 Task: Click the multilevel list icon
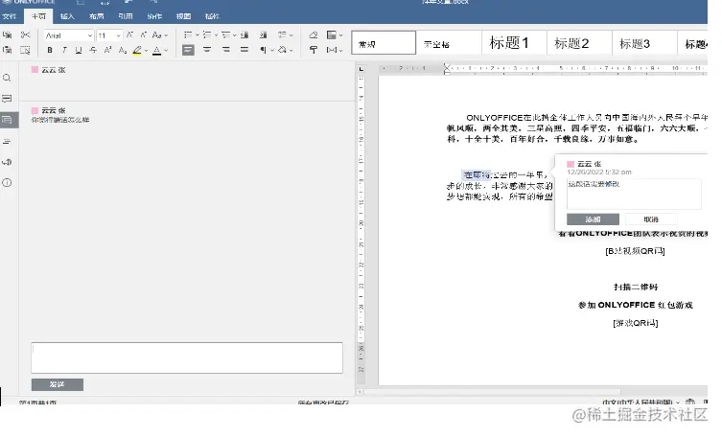pyautogui.click(x=225, y=34)
